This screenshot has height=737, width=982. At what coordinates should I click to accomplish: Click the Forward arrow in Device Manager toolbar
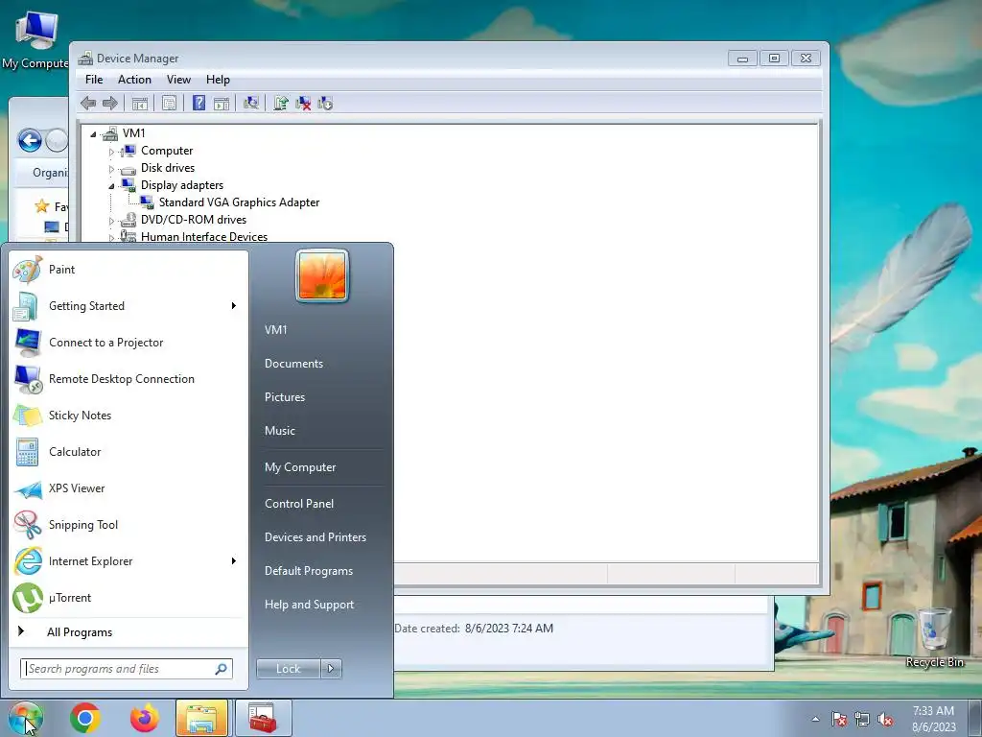[x=110, y=104]
